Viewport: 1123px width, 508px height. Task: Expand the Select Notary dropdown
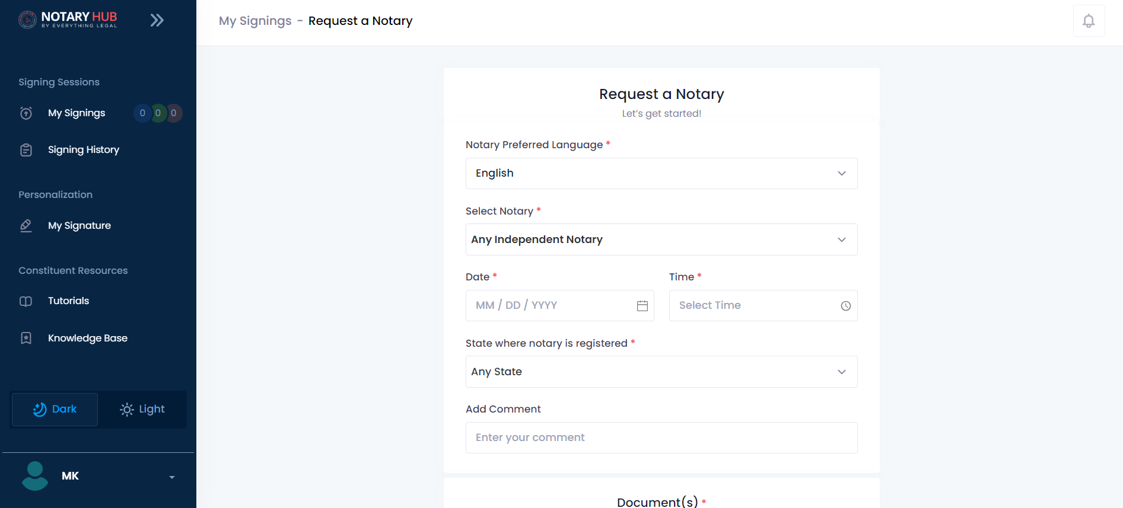coord(661,239)
